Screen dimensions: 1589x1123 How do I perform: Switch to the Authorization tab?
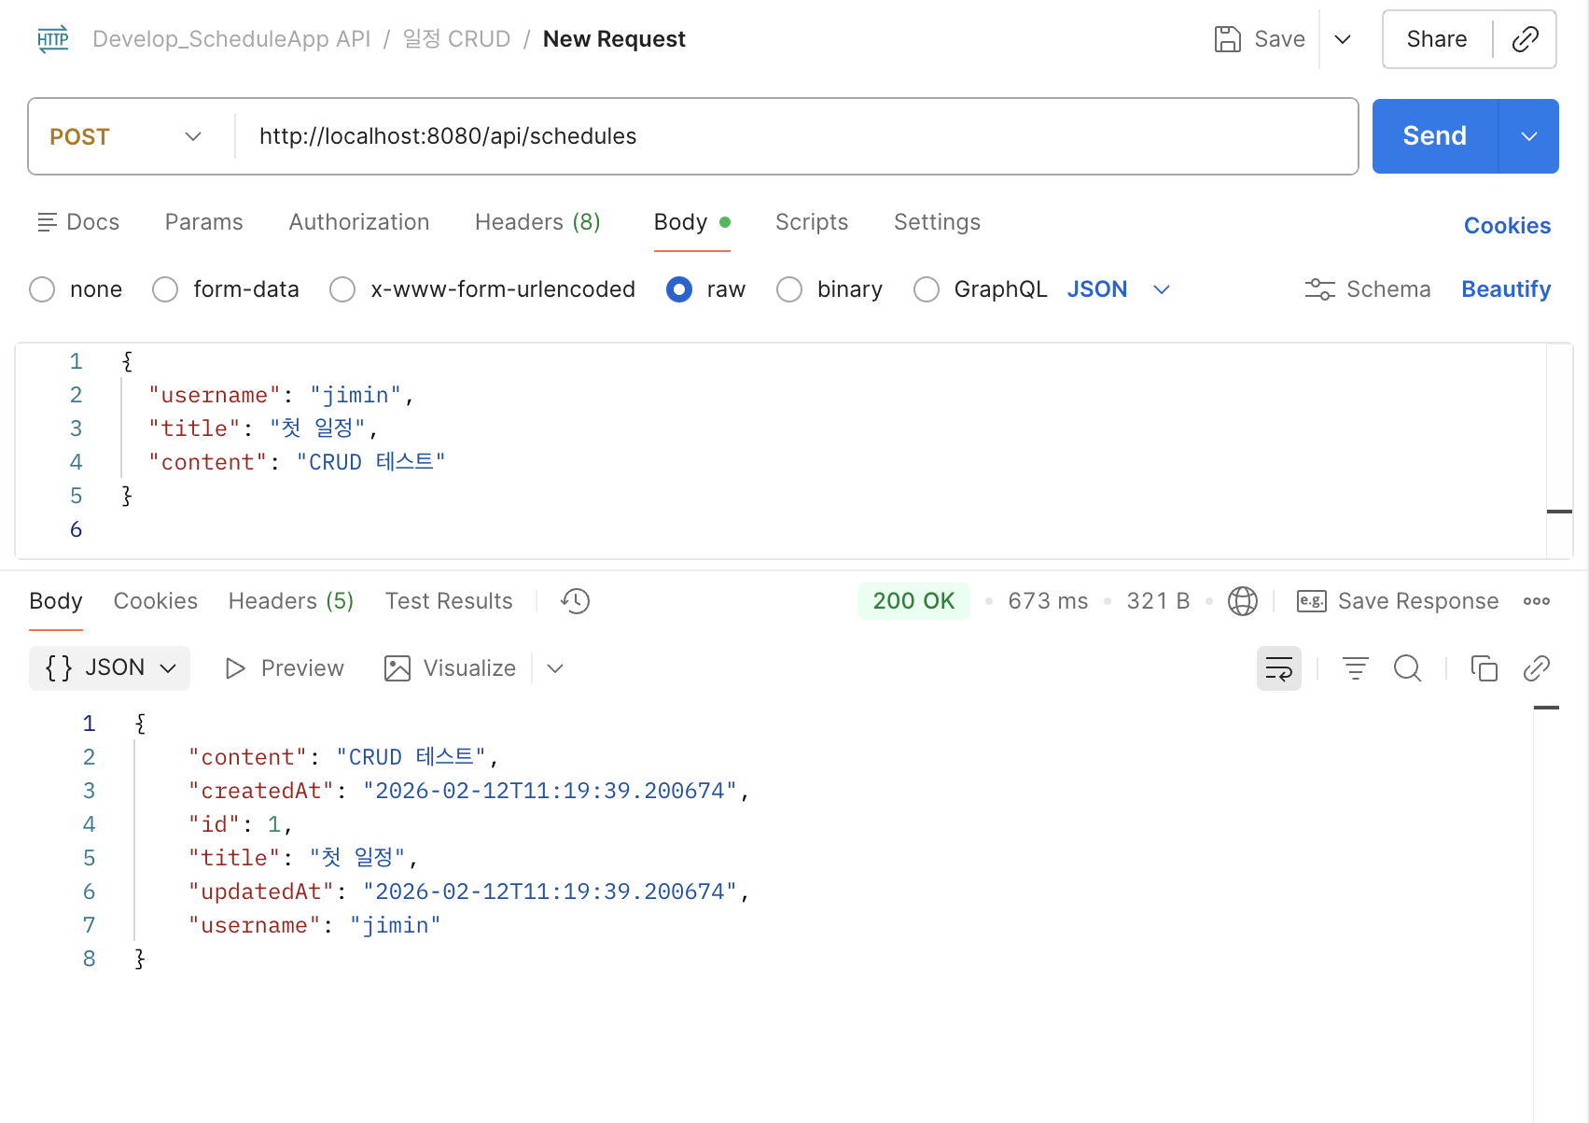tap(359, 222)
